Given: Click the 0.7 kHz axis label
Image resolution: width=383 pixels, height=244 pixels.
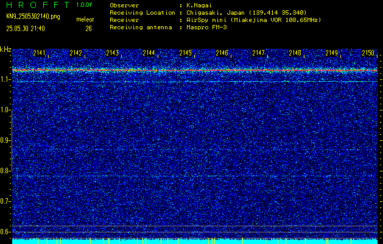Looking at the screenshot, I should 5,201.
